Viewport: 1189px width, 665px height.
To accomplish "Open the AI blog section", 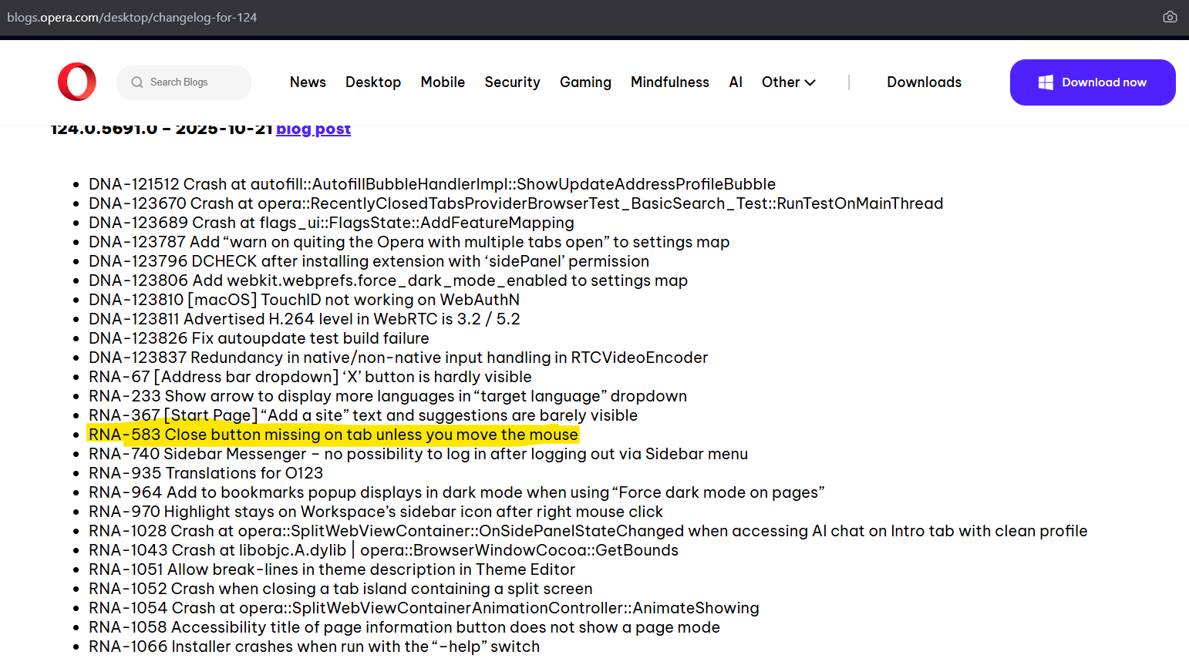I will (736, 82).
